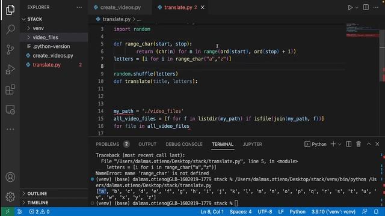385x216 pixels.
Task: Change encoding via UTF-8
Action: coord(265,212)
